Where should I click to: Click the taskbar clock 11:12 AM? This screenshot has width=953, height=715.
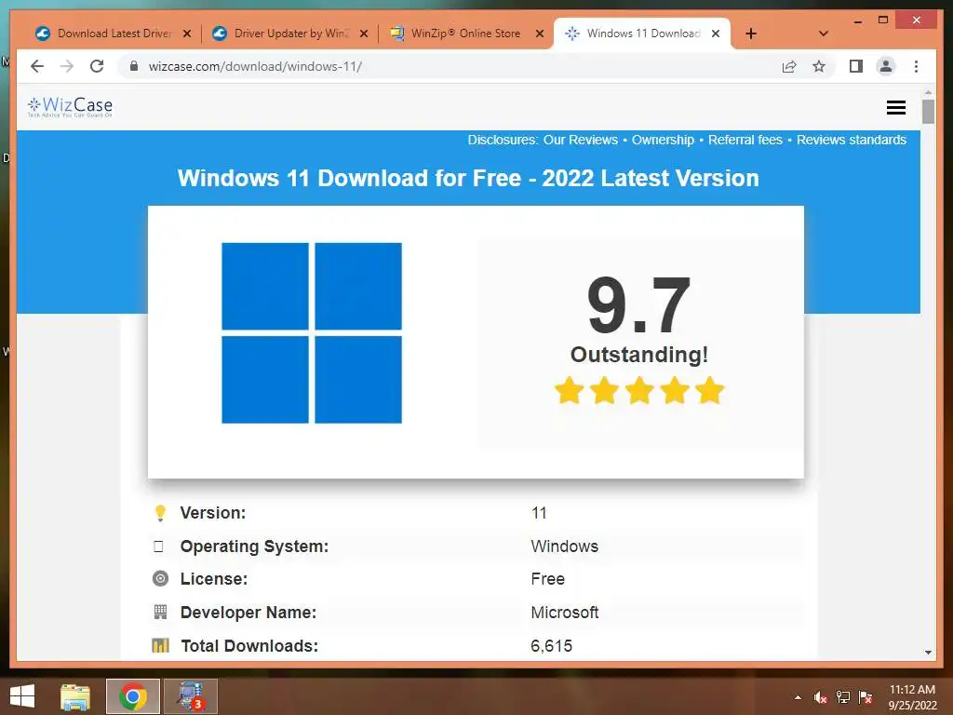(x=912, y=697)
